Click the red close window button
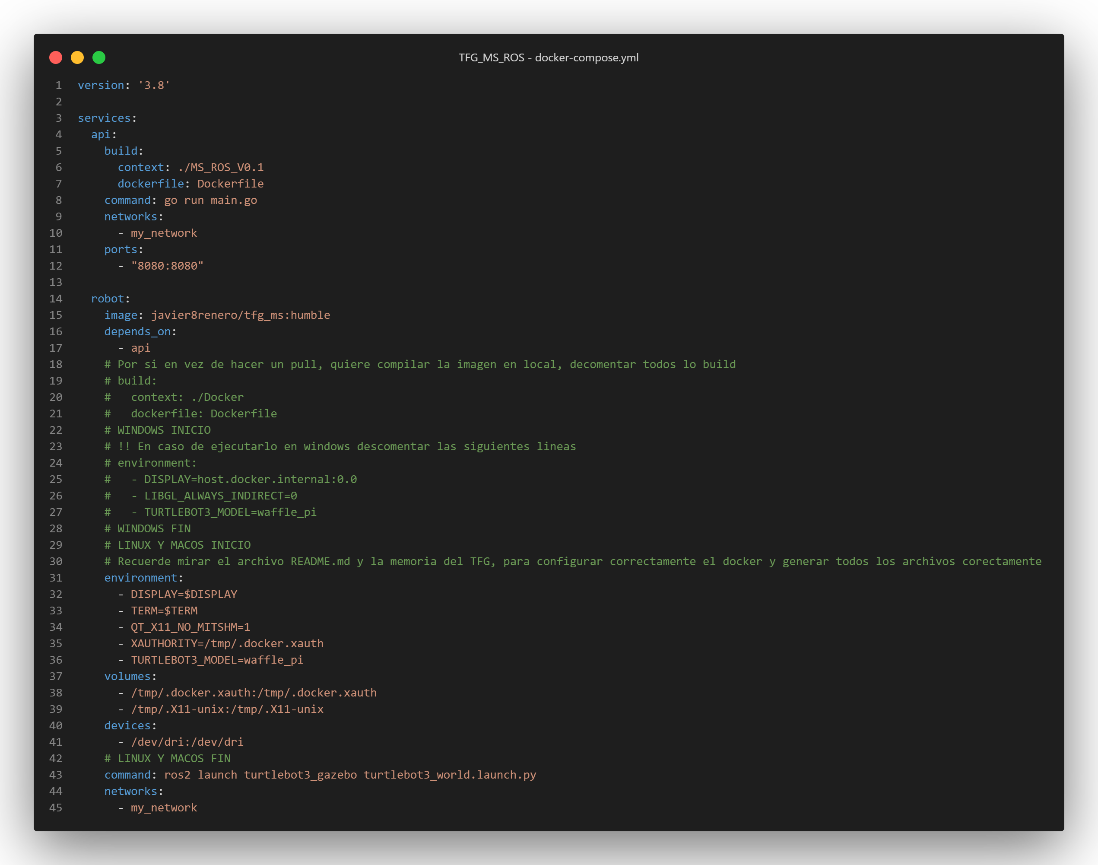1098x865 pixels. click(x=55, y=58)
